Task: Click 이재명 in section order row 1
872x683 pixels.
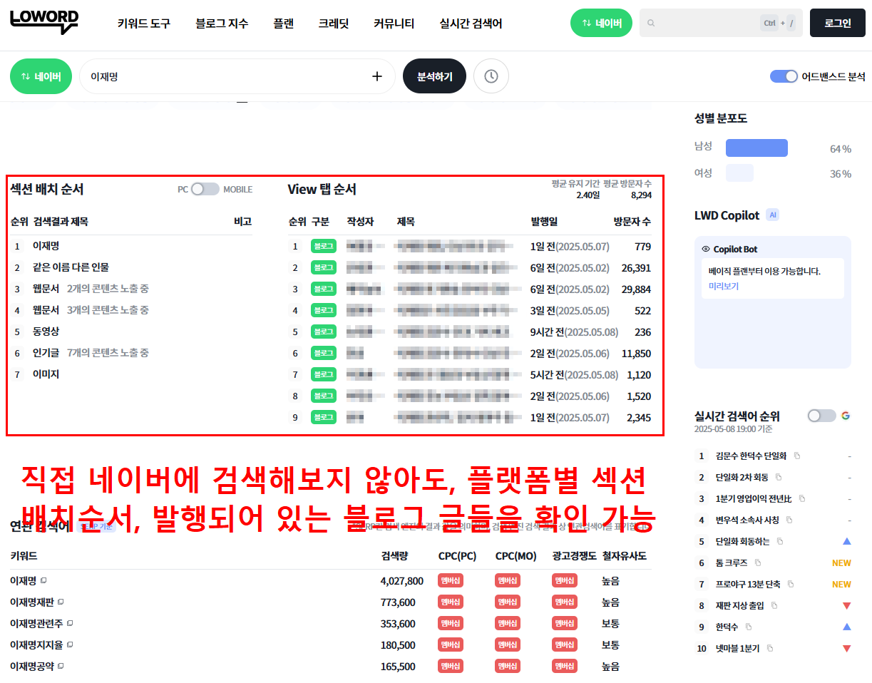Action: point(46,246)
